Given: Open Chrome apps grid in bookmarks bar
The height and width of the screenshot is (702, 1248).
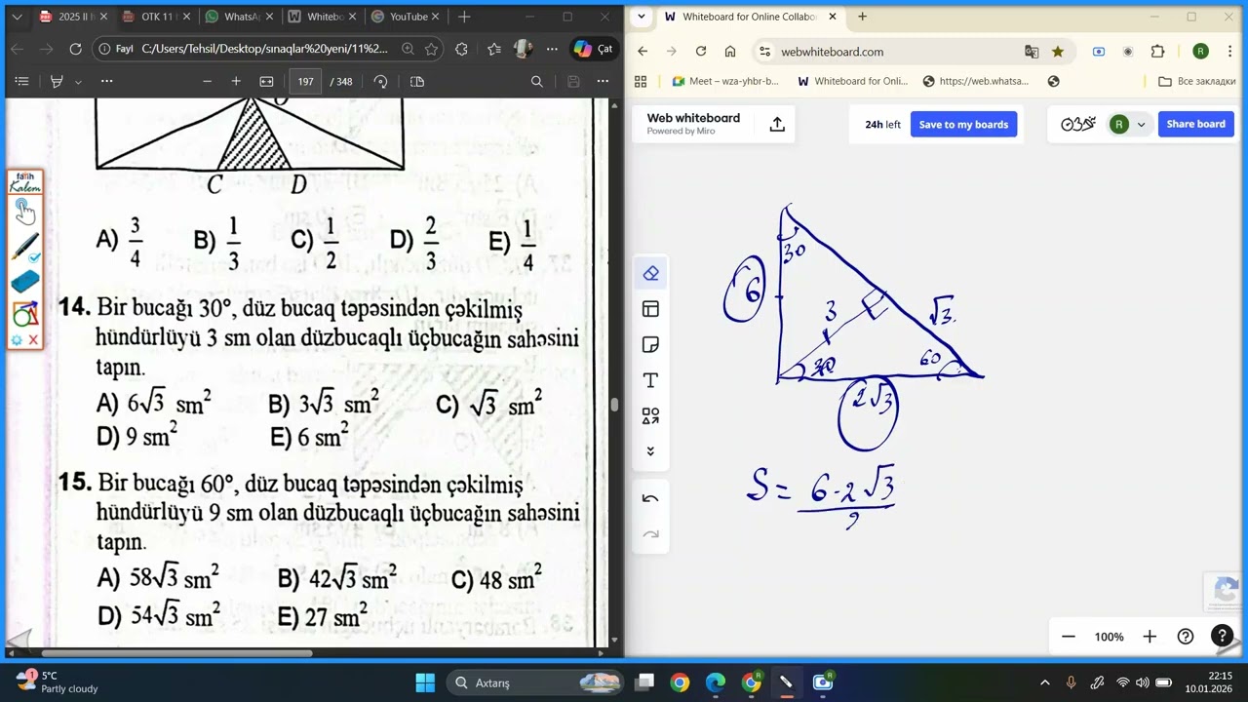Looking at the screenshot, I should (x=641, y=81).
